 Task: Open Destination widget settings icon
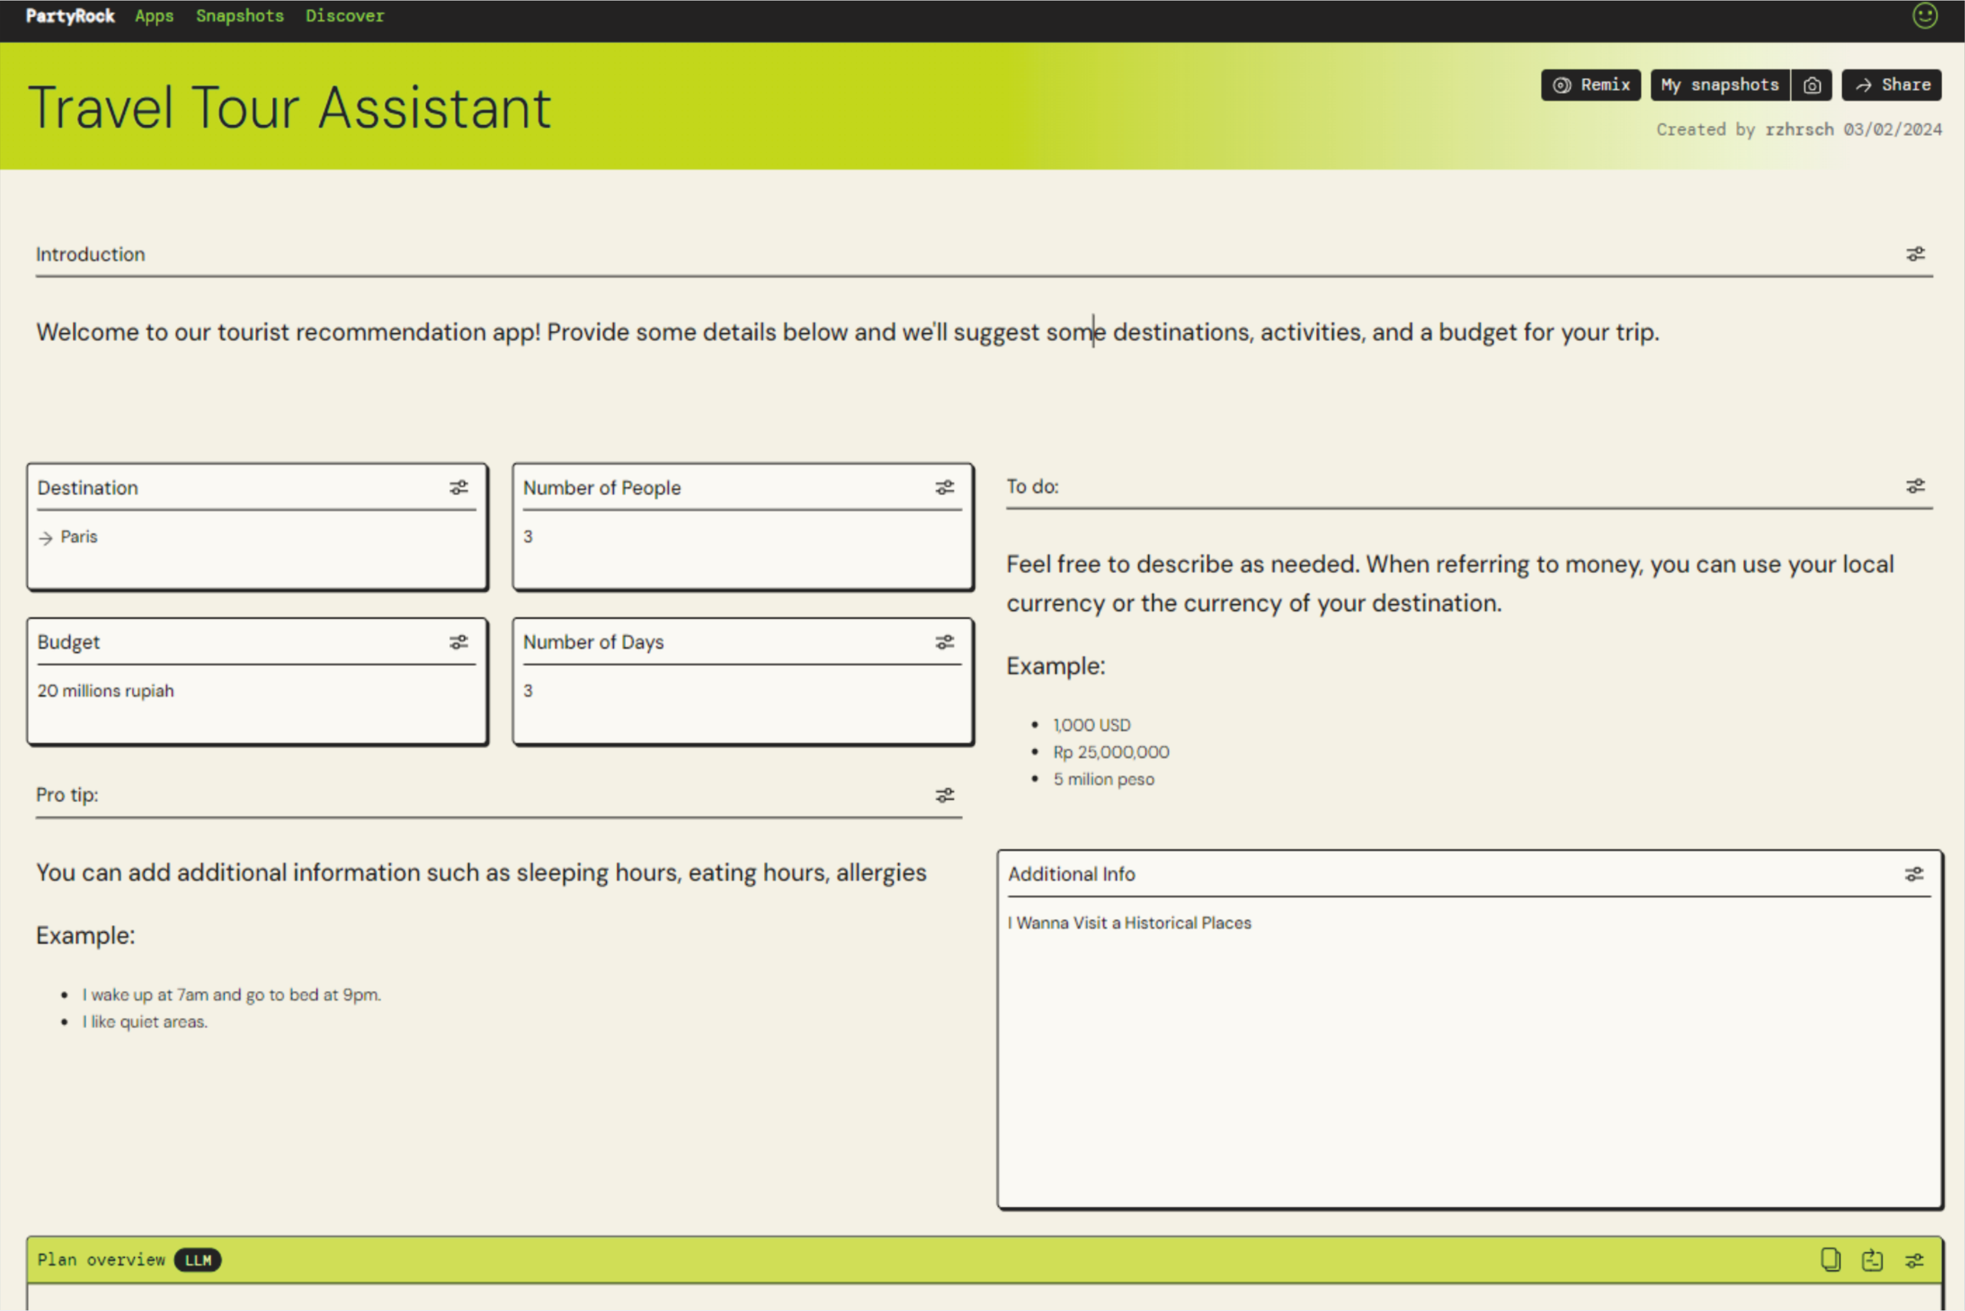459,487
